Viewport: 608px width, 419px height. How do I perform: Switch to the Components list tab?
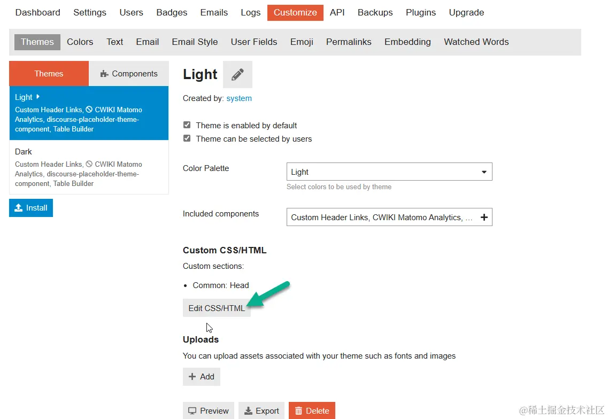pyautogui.click(x=129, y=74)
